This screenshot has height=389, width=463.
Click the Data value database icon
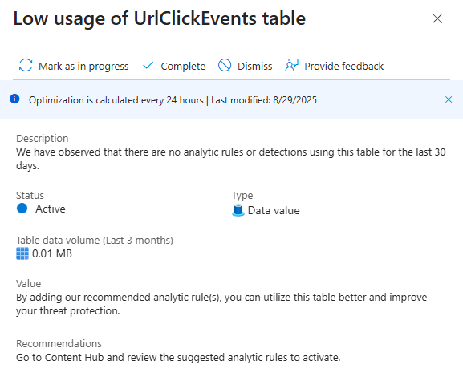point(238,210)
